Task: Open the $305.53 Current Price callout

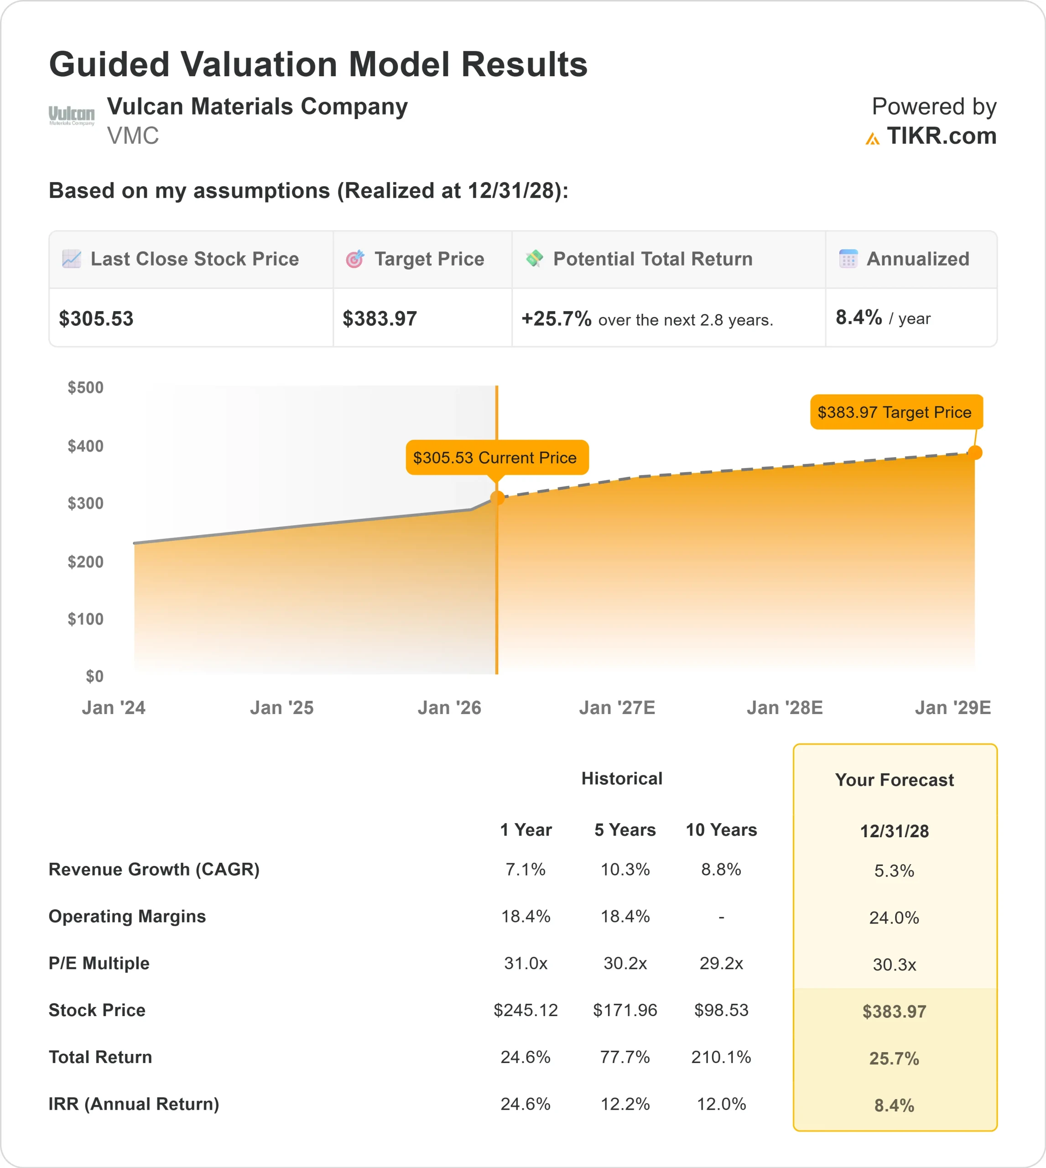Action: [x=498, y=458]
